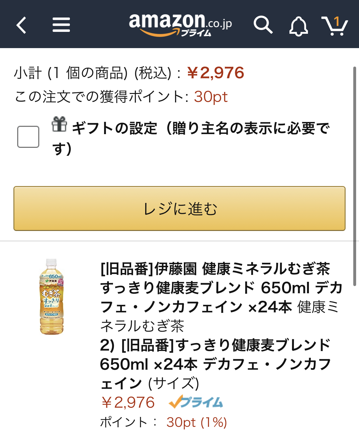Click the 30pt (1%) points text

coord(197,422)
